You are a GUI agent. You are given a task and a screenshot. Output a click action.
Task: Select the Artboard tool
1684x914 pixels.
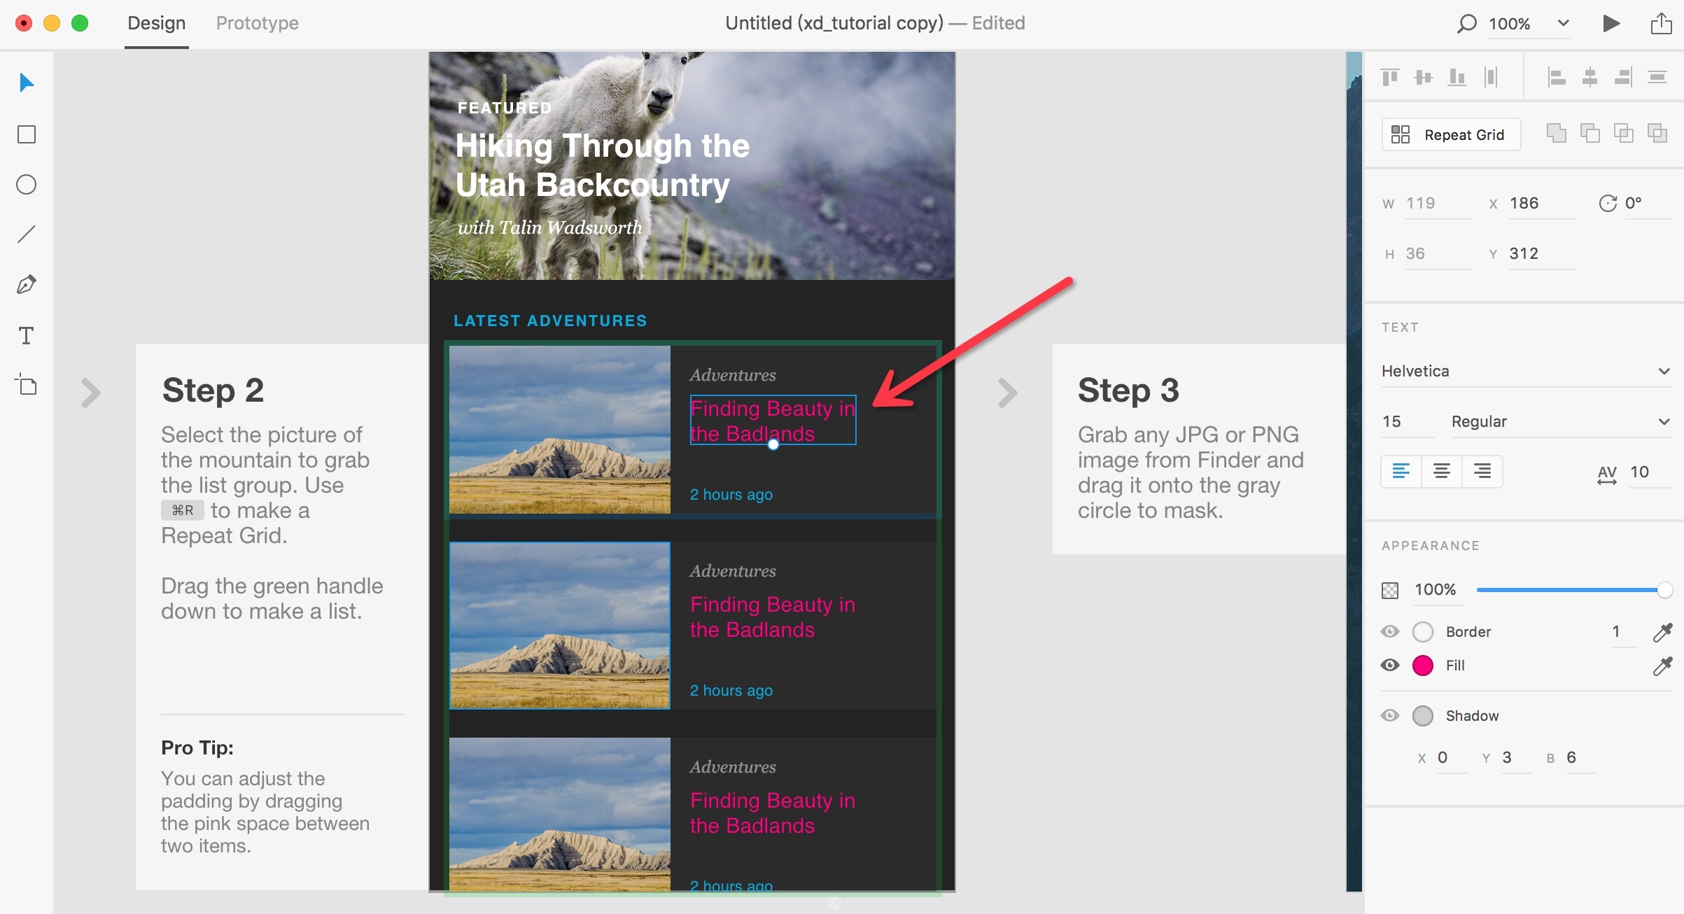coord(27,385)
